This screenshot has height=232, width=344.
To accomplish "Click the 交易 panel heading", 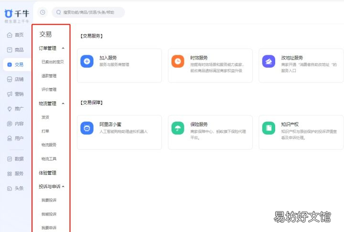I will 46,34.
